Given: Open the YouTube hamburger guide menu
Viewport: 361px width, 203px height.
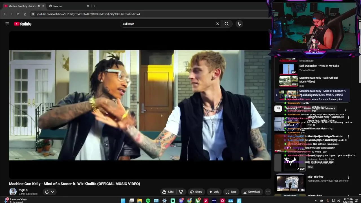Looking at the screenshot, I should coord(7,24).
